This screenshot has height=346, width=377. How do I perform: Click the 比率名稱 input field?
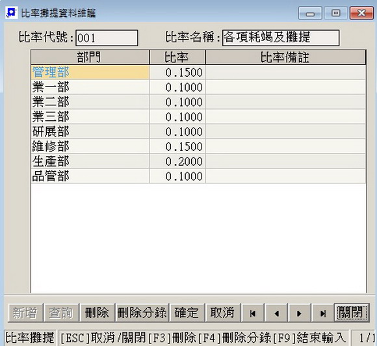click(x=281, y=38)
